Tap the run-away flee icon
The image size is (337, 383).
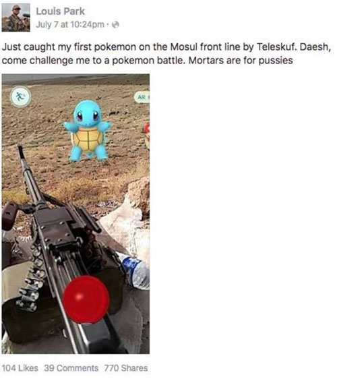pyautogui.click(x=20, y=97)
